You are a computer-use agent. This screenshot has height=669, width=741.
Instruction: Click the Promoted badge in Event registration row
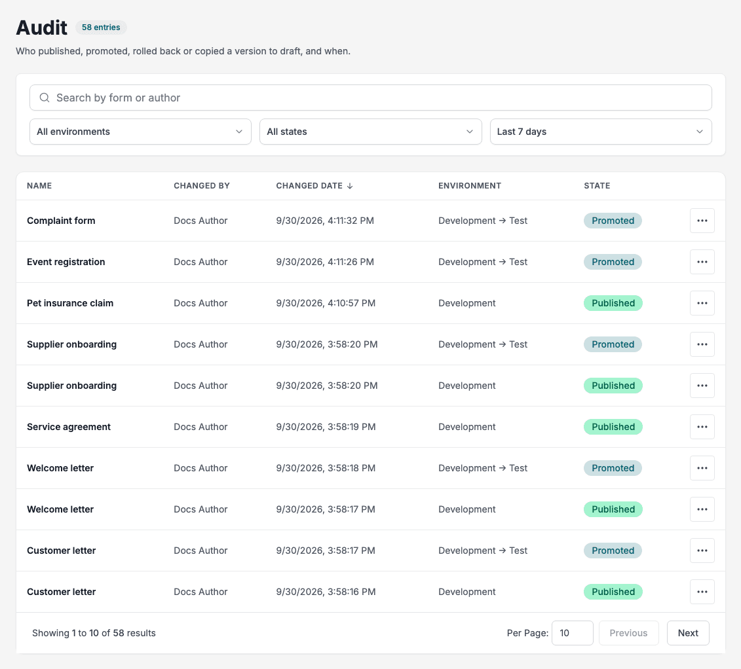point(613,262)
